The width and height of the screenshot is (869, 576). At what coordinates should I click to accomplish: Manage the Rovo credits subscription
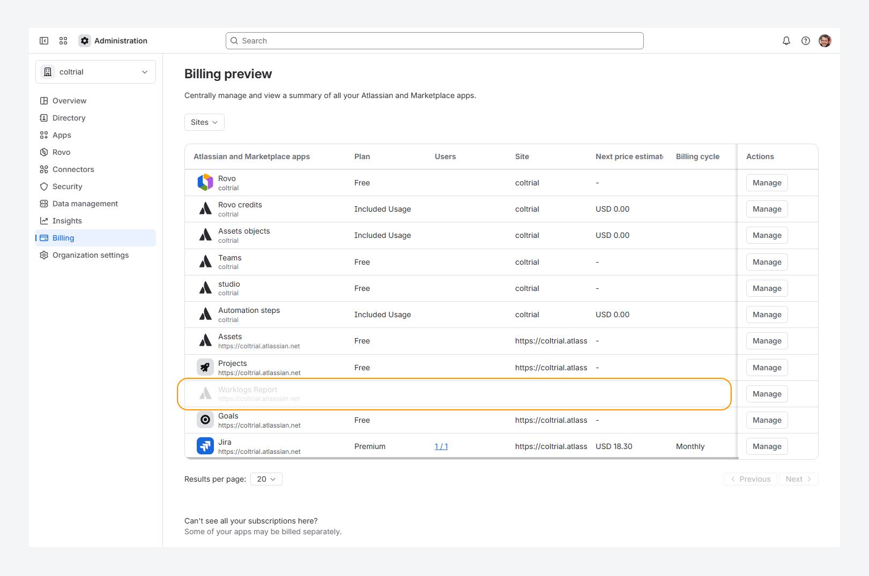[767, 209]
